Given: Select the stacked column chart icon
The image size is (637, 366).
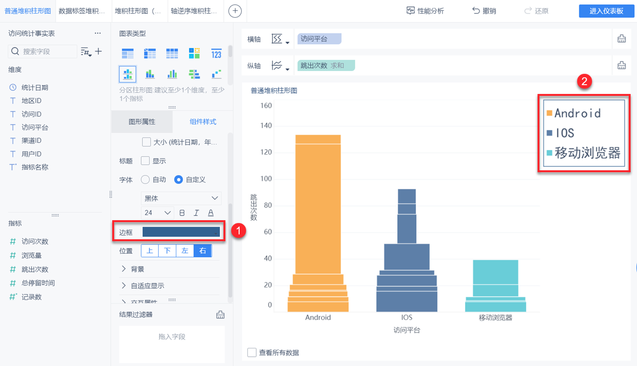Looking at the screenshot, I should [150, 74].
